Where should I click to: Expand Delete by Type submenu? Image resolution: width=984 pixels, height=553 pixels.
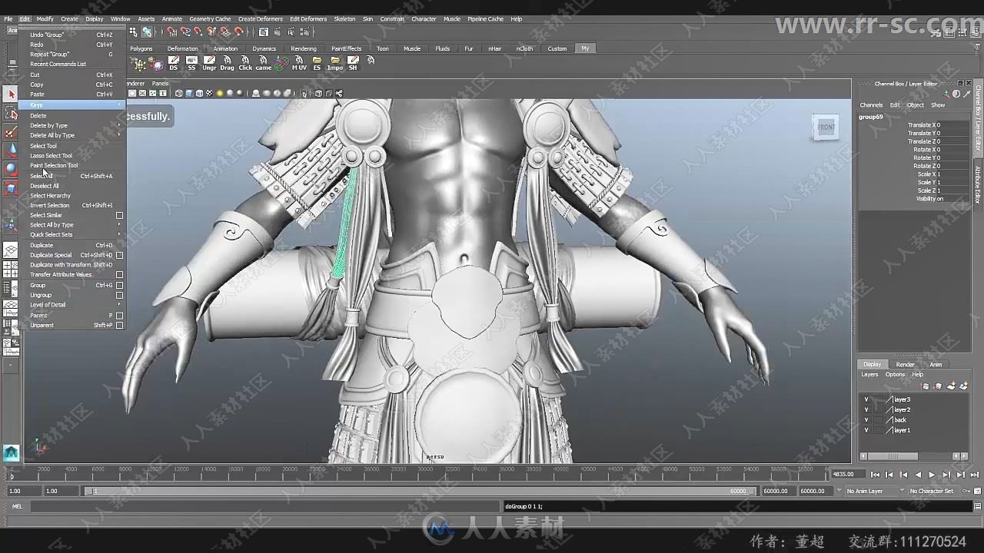point(72,125)
